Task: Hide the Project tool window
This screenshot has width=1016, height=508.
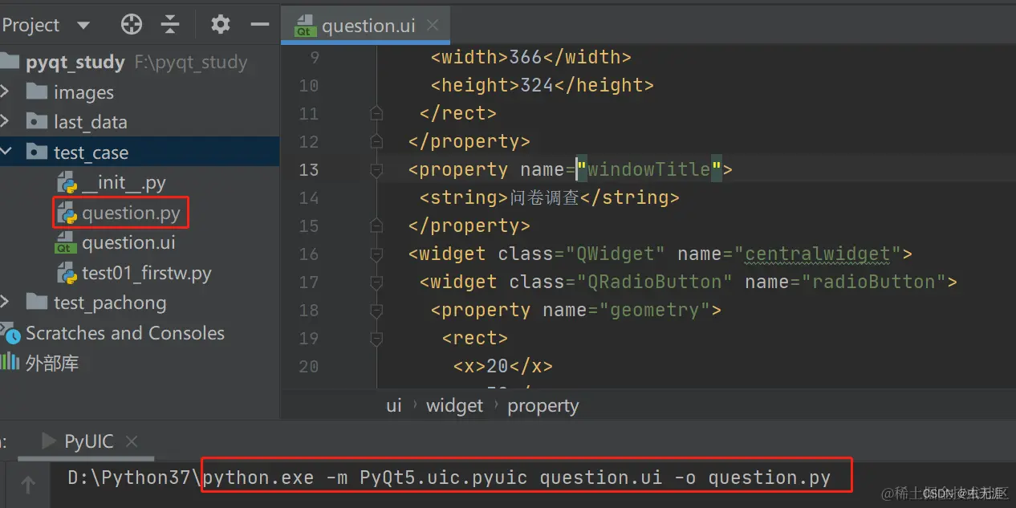Action: point(259,25)
